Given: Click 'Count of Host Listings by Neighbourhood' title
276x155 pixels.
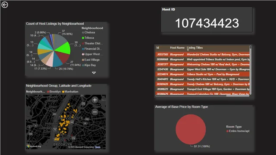Looking at the screenshot, I should (x=55, y=24).
